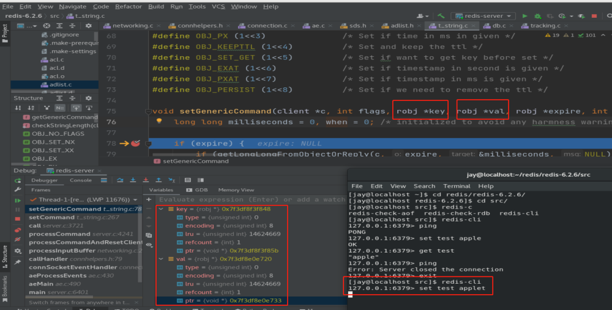Open the Refactor menu
Screen dimensions: 612x310
(129, 6)
